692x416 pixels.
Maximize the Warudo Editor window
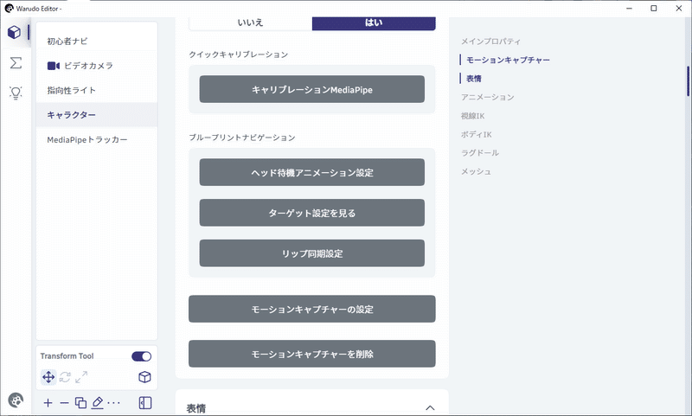[x=654, y=9]
